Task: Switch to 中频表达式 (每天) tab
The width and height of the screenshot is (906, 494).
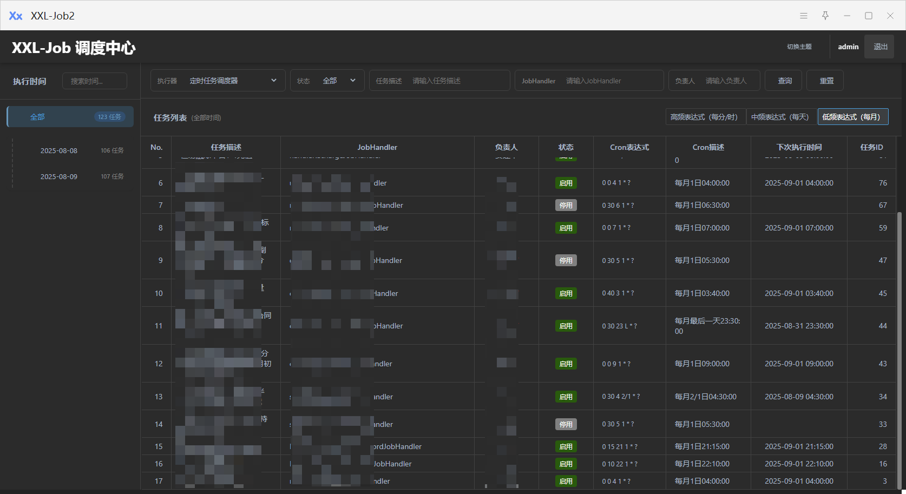Action: (x=782, y=117)
